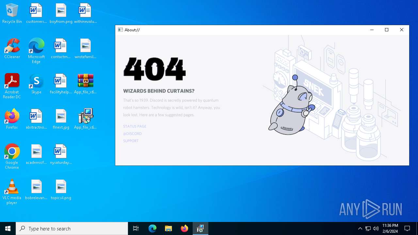418x235 pixels.
Task: Open the network status tray icon
Action: coord(368,228)
